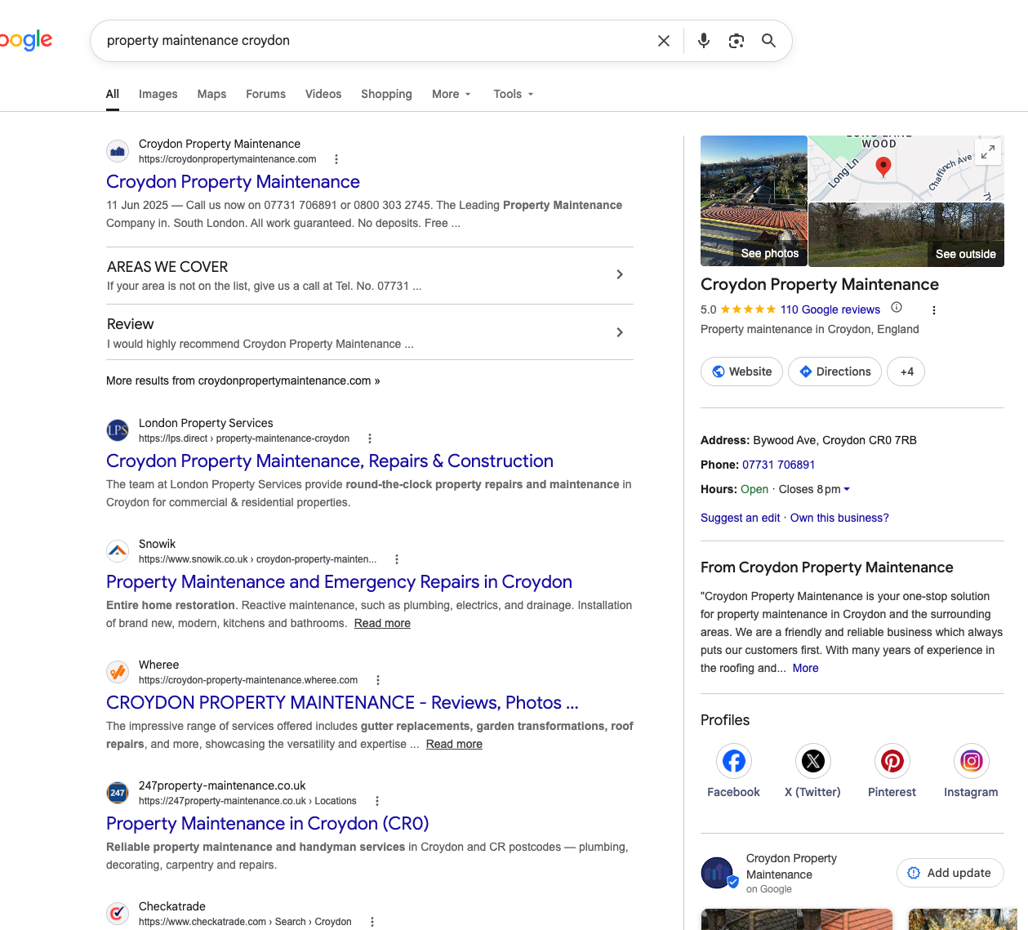1028x930 pixels.
Task: Expand Snowik snippet with Read more
Action: 382,623
